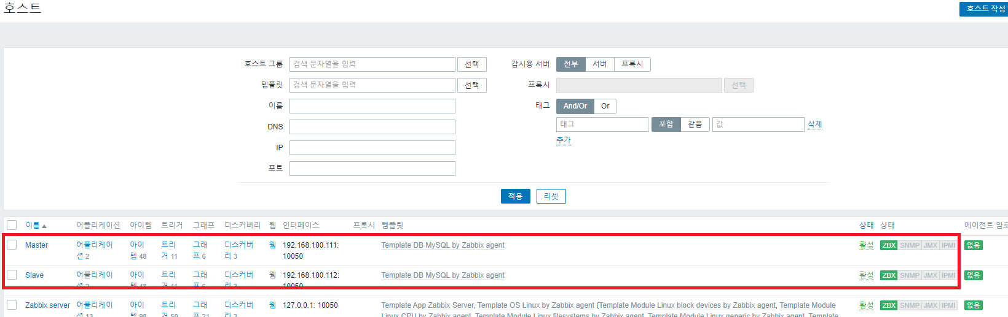1008x317 pixels.
Task: Select 같음 tag match operator
Action: pyautogui.click(x=695, y=124)
